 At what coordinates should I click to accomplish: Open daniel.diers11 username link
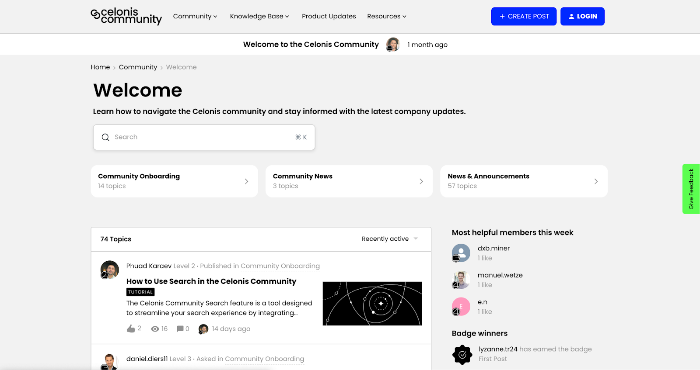(147, 359)
